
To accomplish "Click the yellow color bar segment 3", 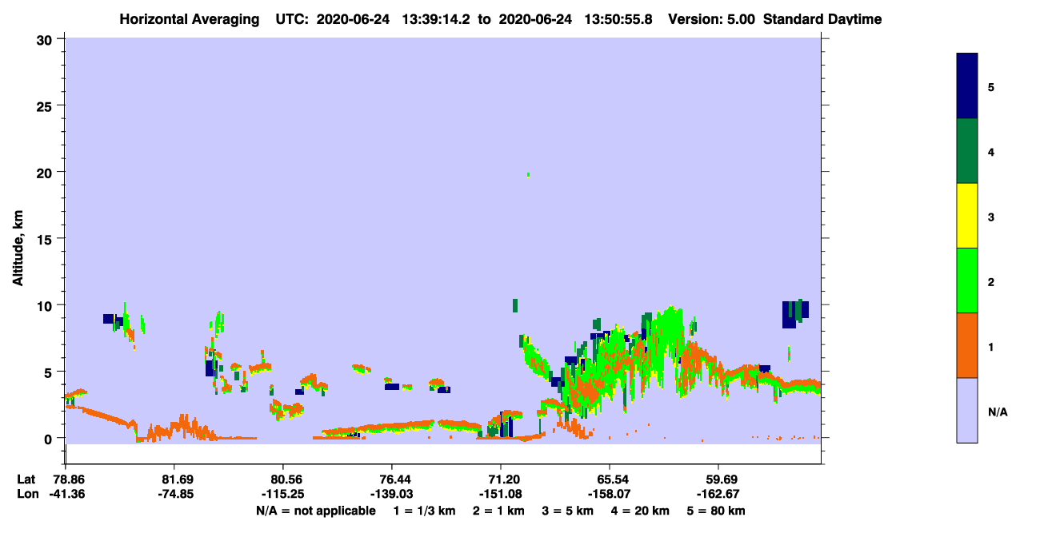I will (x=966, y=216).
